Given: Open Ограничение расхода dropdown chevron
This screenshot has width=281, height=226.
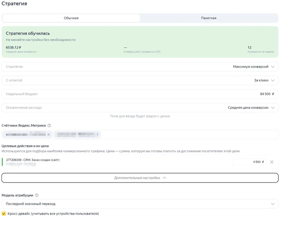Looking at the screenshot, I should click(x=273, y=108).
